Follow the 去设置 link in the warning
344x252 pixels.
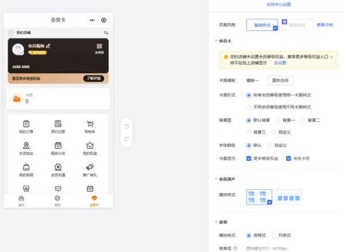tap(280, 63)
